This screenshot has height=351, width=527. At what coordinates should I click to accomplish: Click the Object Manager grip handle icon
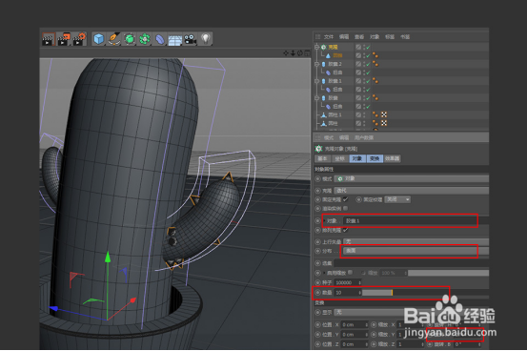tap(317, 36)
